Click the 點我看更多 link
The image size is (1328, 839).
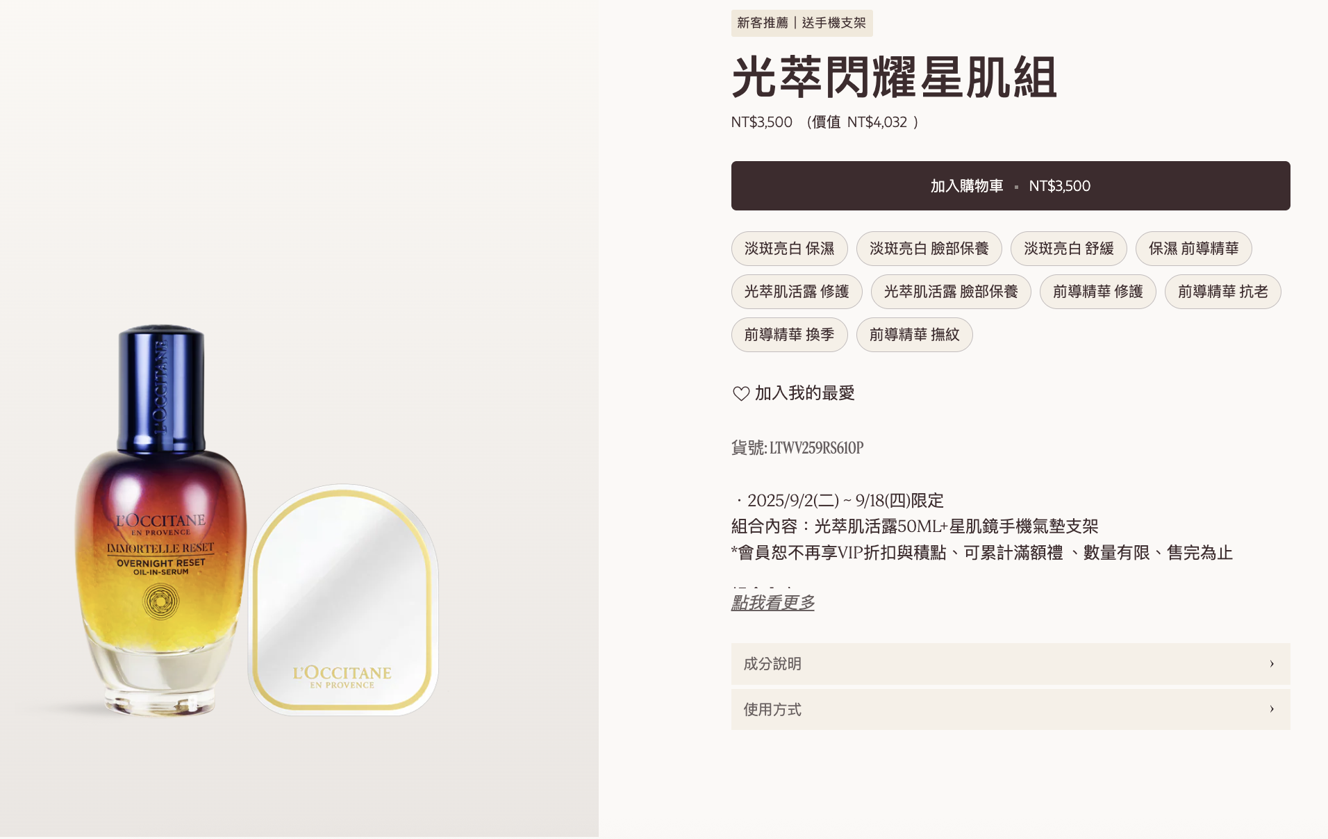[772, 603]
